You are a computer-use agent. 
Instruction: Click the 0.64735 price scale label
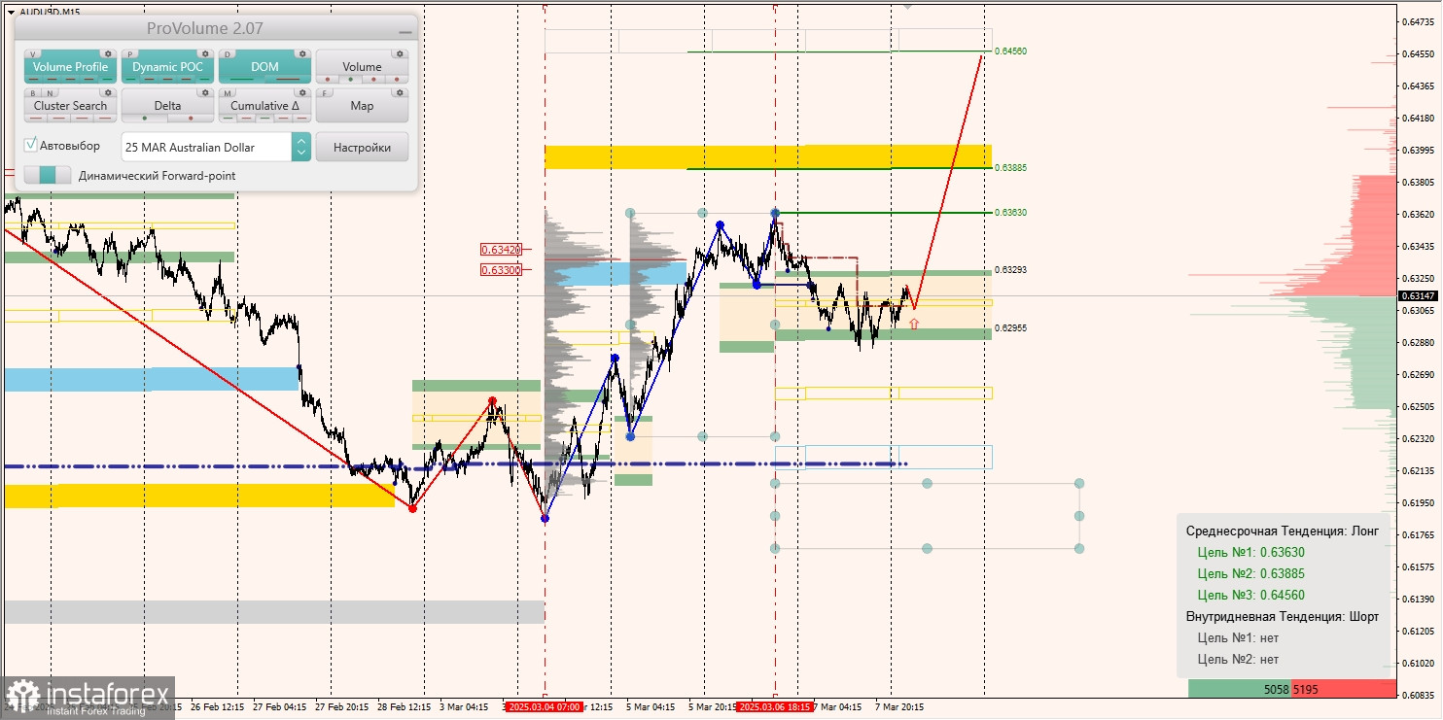click(x=1420, y=21)
